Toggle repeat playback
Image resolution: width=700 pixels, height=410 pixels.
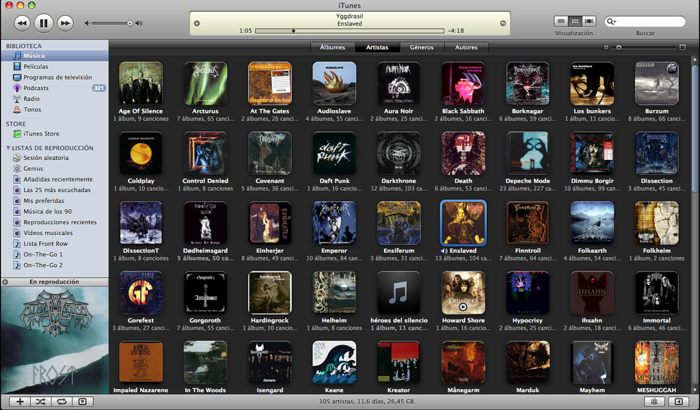(x=62, y=402)
